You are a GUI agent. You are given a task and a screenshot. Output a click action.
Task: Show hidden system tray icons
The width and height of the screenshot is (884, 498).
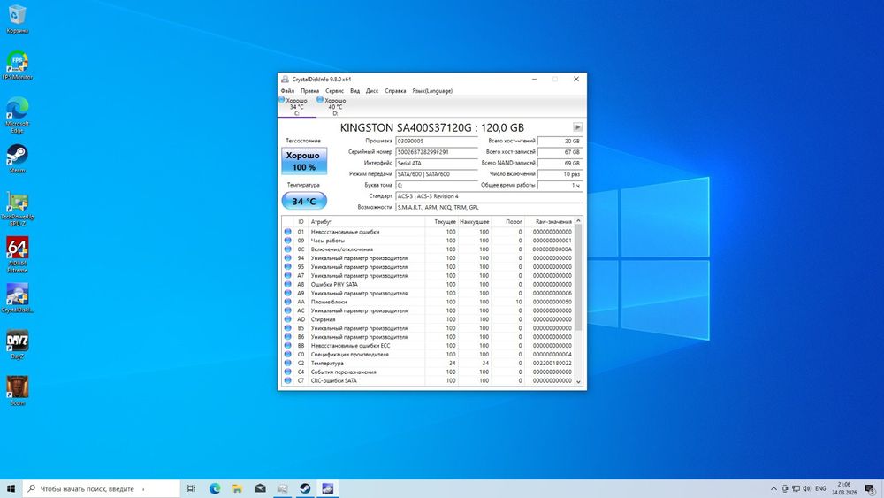pyautogui.click(x=773, y=488)
